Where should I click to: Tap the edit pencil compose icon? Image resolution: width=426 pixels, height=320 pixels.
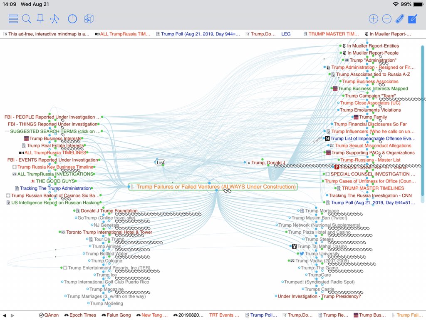(412, 19)
